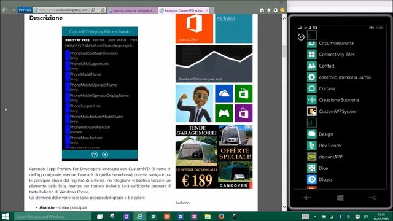Screen dimensions: 393x221
Task: Open the green Xbox controller tile
Action: pyautogui.click(x=224, y=113)
